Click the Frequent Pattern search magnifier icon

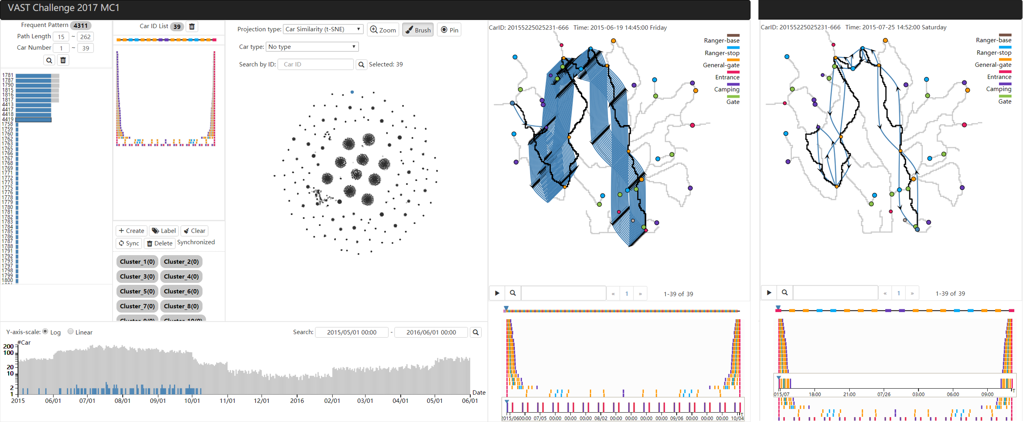[x=49, y=60]
